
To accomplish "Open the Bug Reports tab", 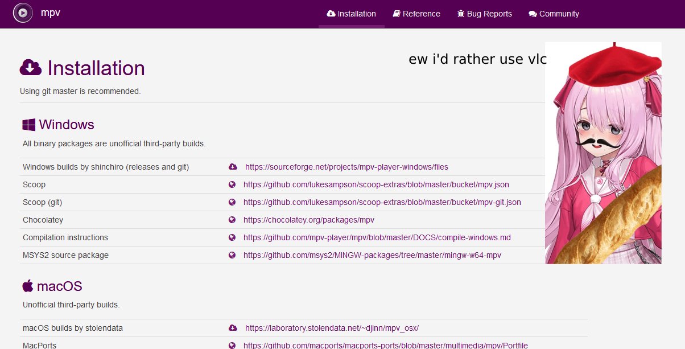I will point(485,14).
